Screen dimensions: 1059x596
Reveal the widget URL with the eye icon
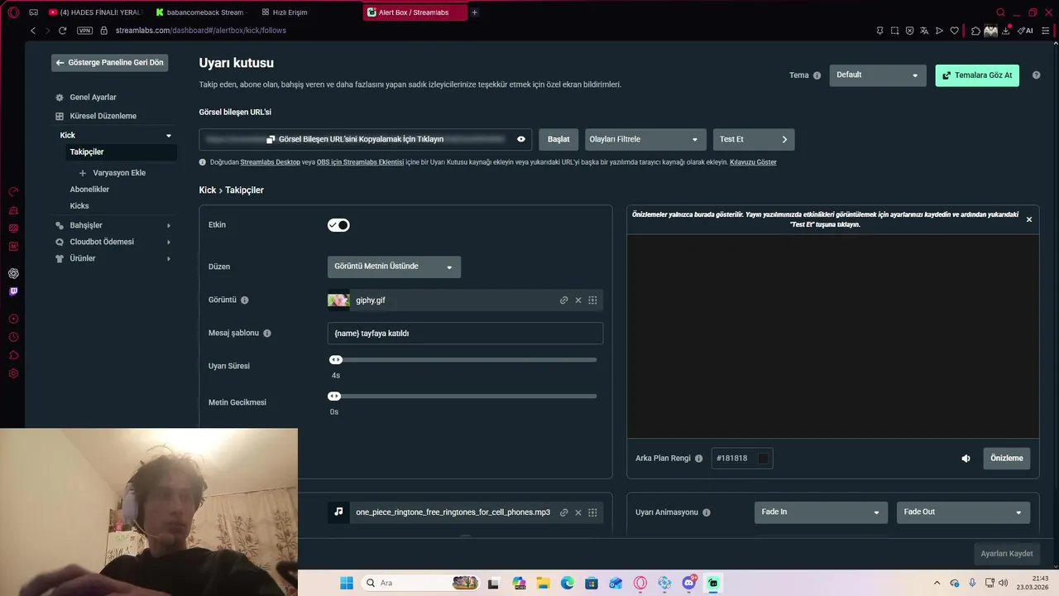coord(521,139)
